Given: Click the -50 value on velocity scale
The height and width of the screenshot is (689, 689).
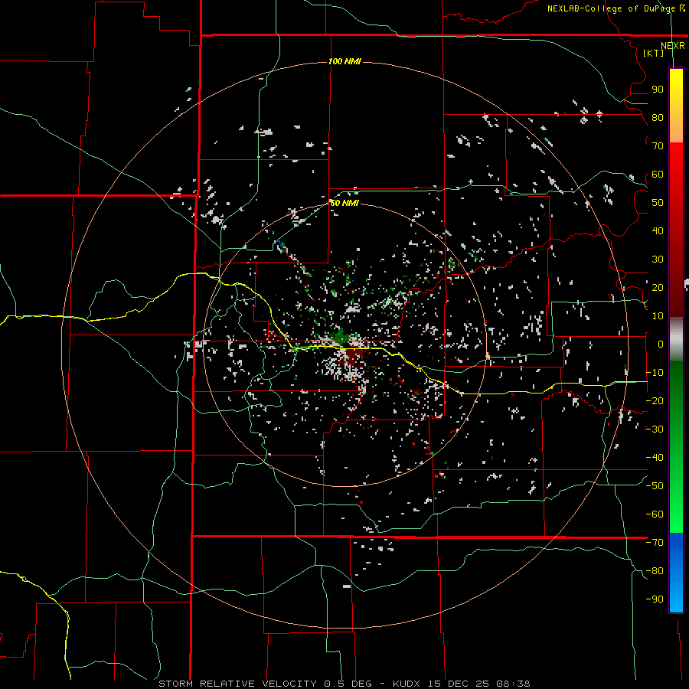Looking at the screenshot, I should pyautogui.click(x=655, y=486).
